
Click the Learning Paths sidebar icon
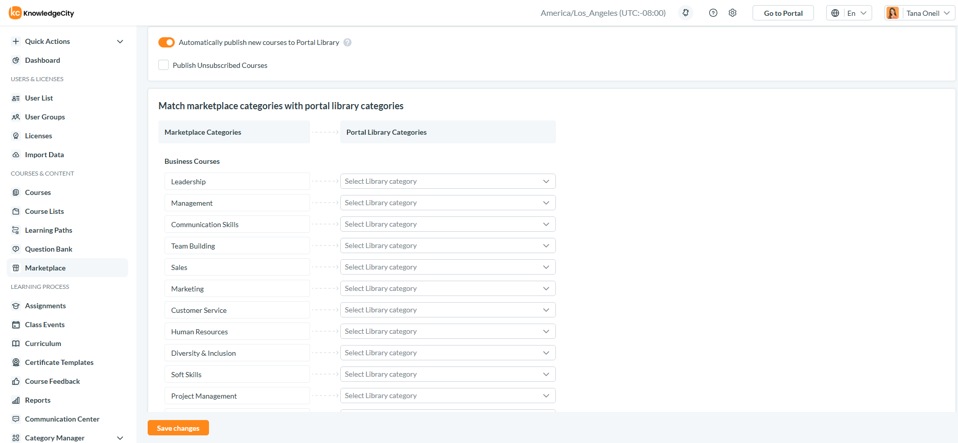(16, 230)
